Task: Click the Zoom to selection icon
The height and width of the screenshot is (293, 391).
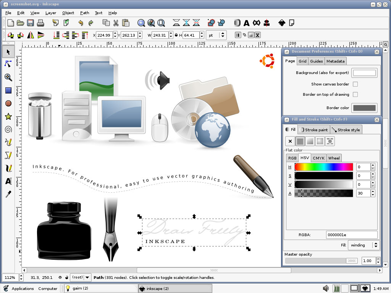Action: point(141,23)
